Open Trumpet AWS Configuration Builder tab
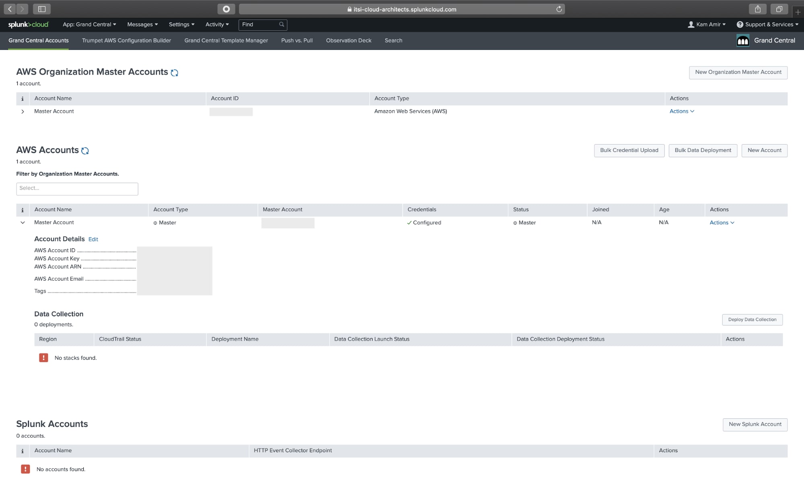 coord(126,41)
